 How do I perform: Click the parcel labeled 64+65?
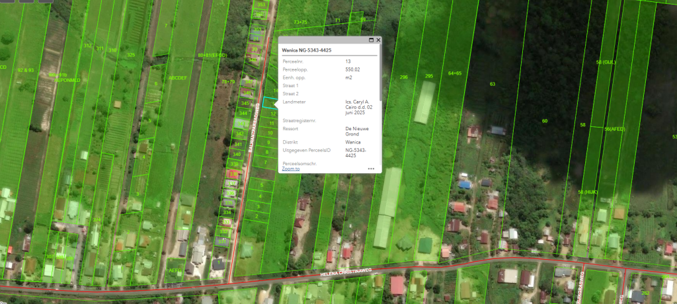[x=455, y=73]
